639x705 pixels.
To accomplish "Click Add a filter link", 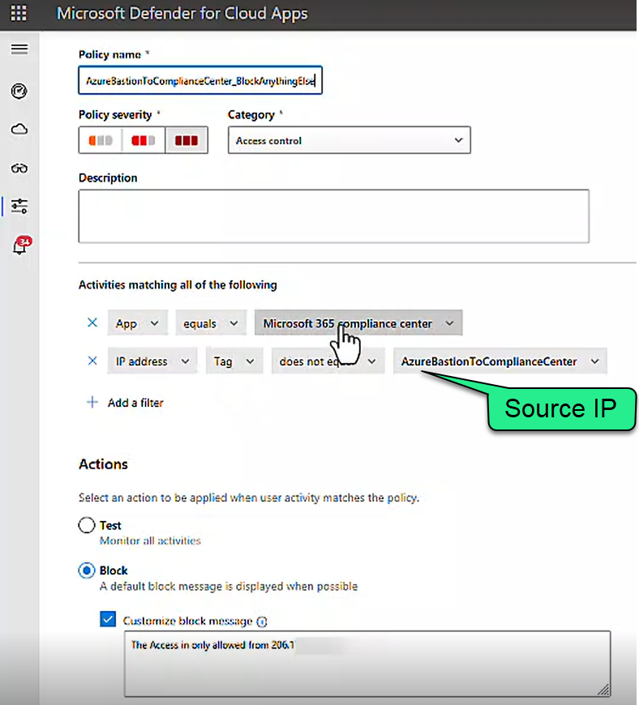I will point(135,403).
